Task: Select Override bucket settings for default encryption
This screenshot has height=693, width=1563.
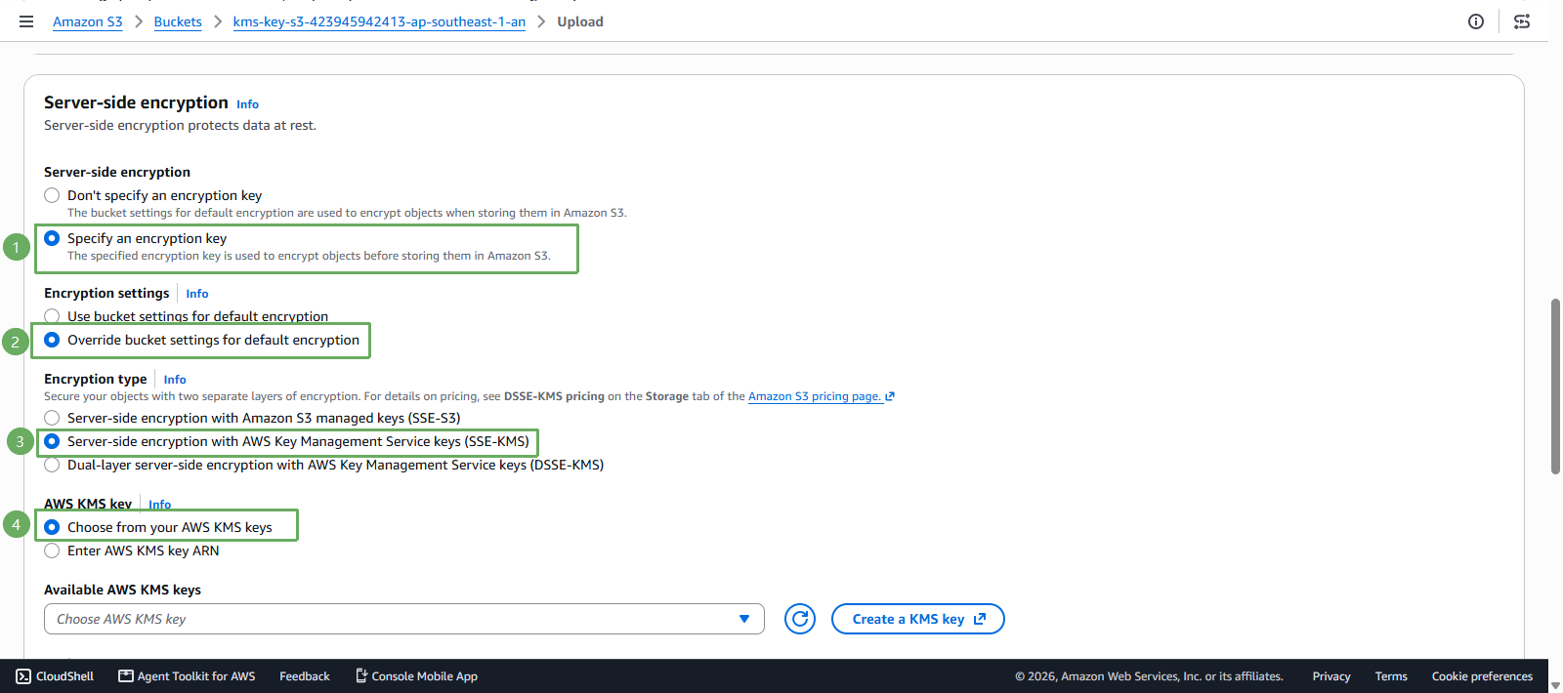Action: point(52,340)
